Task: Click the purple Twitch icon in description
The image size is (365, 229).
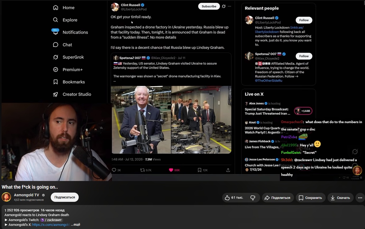Action: (x=42, y=220)
